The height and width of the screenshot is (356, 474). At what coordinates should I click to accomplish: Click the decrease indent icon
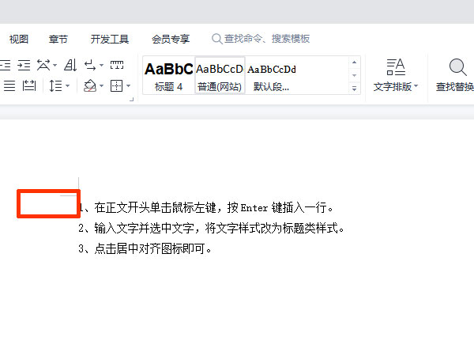pos(5,65)
